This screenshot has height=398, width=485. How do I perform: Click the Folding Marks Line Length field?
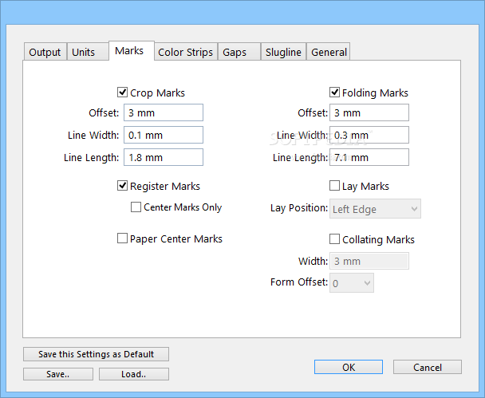coord(370,157)
